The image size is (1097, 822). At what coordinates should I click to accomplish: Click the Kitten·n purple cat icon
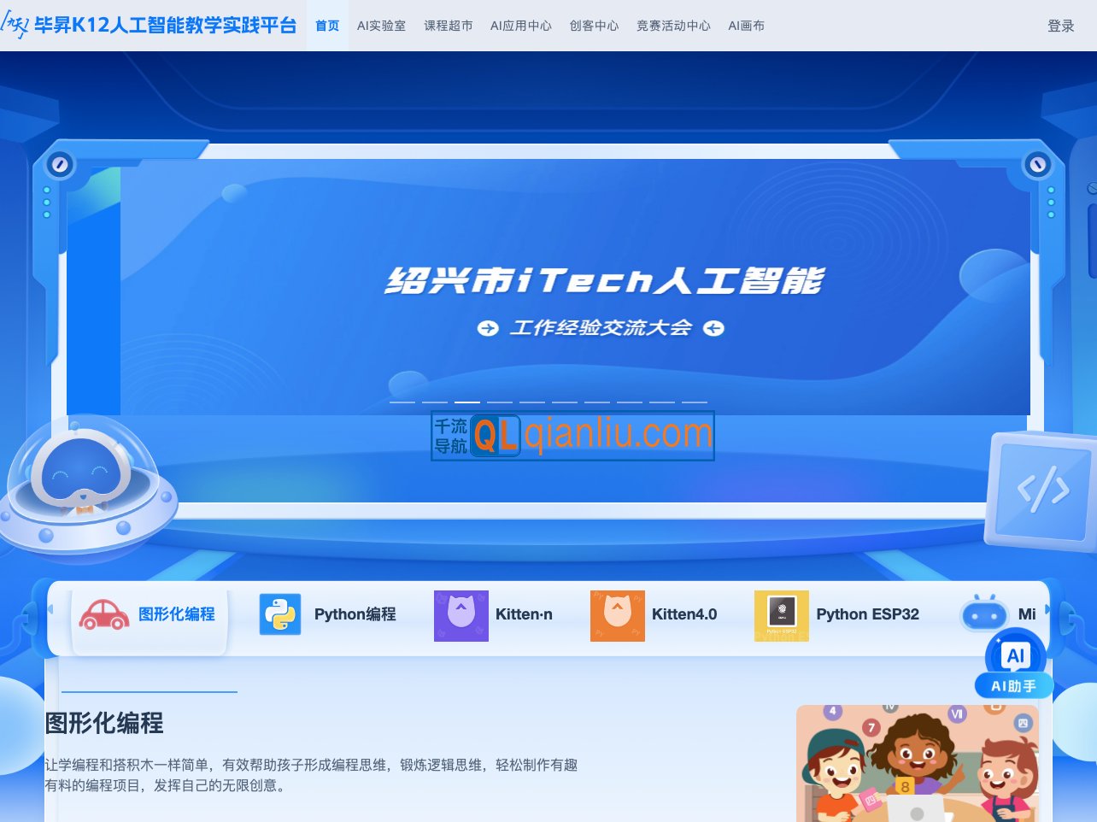pyautogui.click(x=461, y=614)
